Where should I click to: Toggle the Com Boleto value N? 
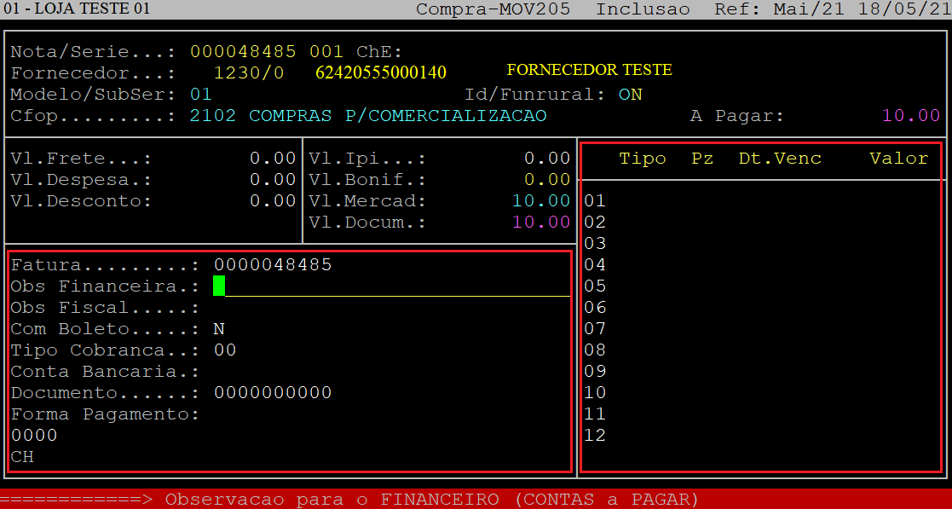tap(219, 329)
